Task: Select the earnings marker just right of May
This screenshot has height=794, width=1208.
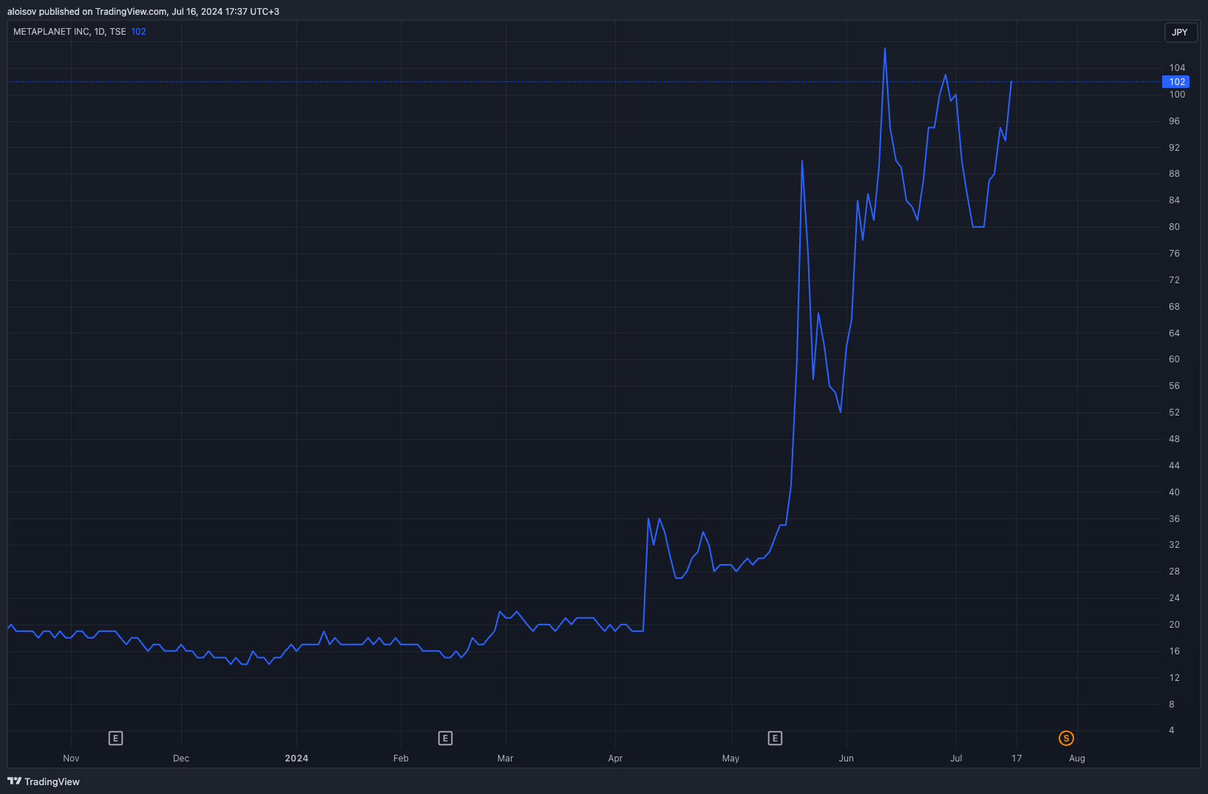Action: 775,738
